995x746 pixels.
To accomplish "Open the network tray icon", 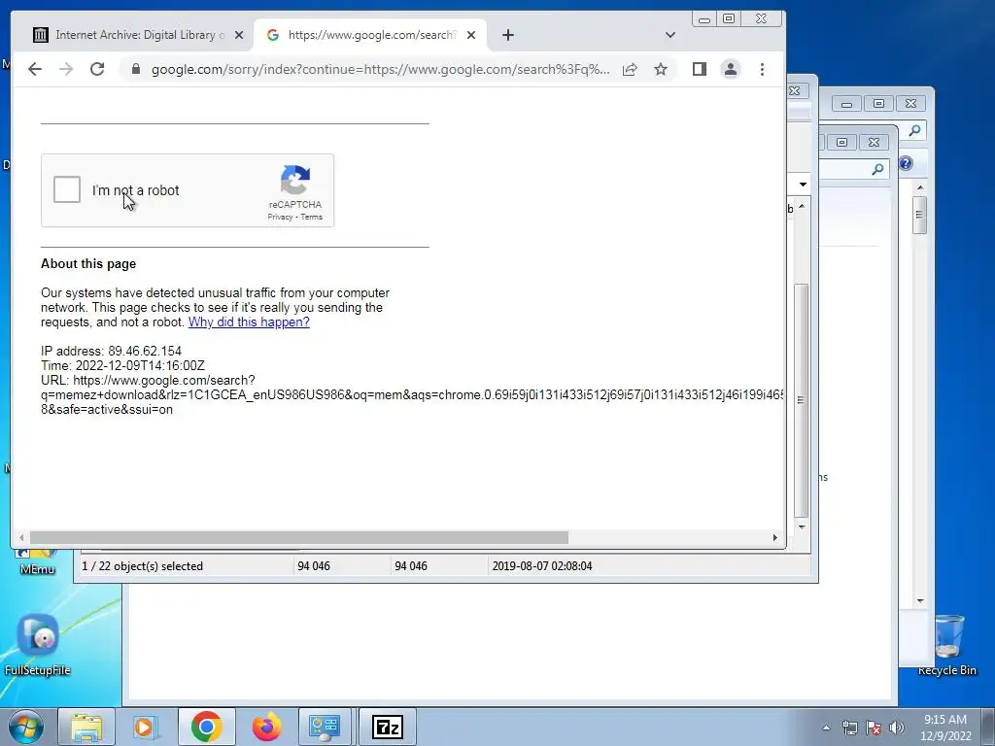I will tap(849, 728).
